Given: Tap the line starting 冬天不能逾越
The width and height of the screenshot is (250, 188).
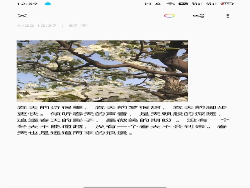Looking at the screenshot, I should (122, 127).
